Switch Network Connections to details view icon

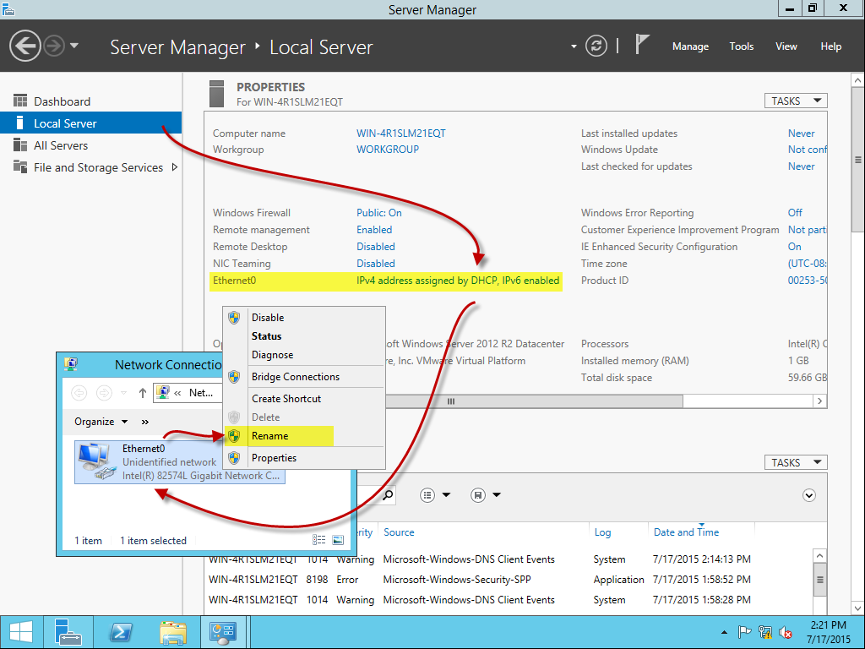318,540
